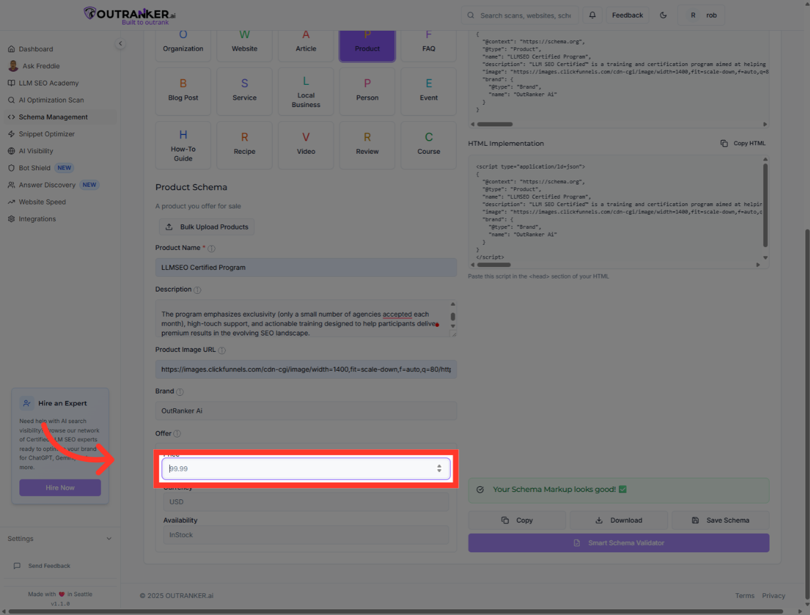Select the Blog Post schema type
810x615 pixels.
pos(183,92)
